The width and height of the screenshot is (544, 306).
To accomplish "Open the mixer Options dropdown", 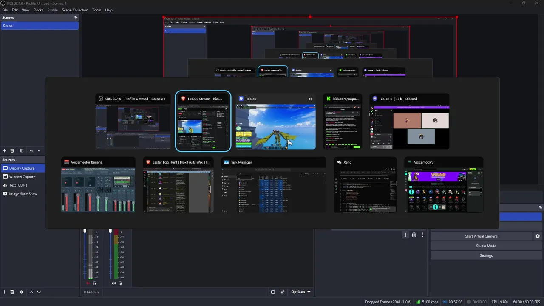I will (x=300, y=292).
